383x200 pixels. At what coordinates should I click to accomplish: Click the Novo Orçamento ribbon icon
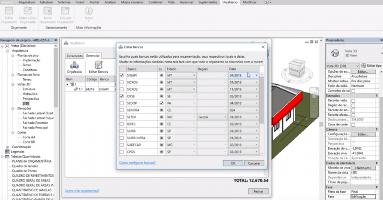48,11
